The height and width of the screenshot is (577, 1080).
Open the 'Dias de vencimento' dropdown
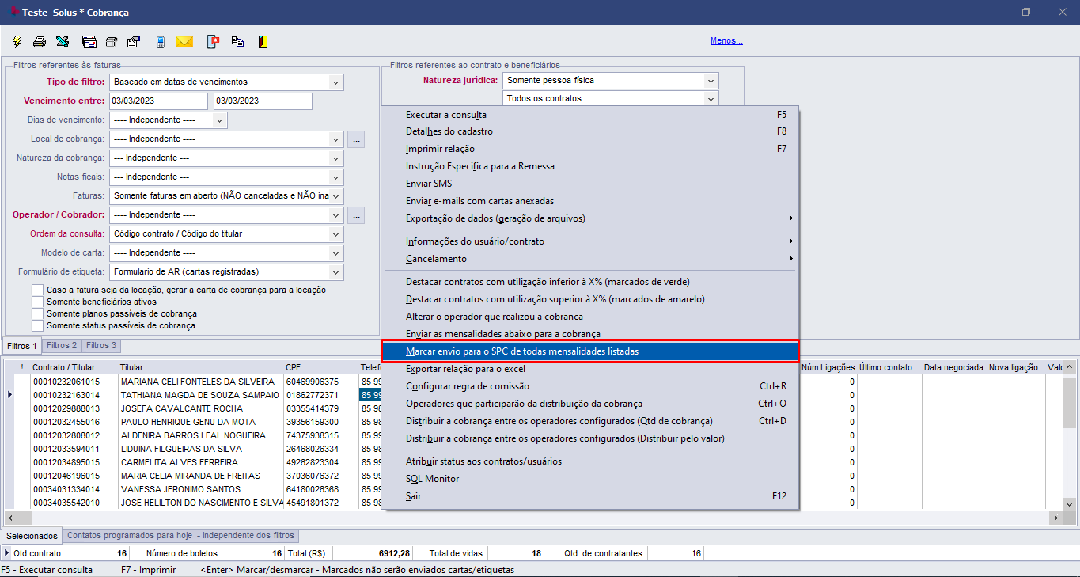coord(219,120)
